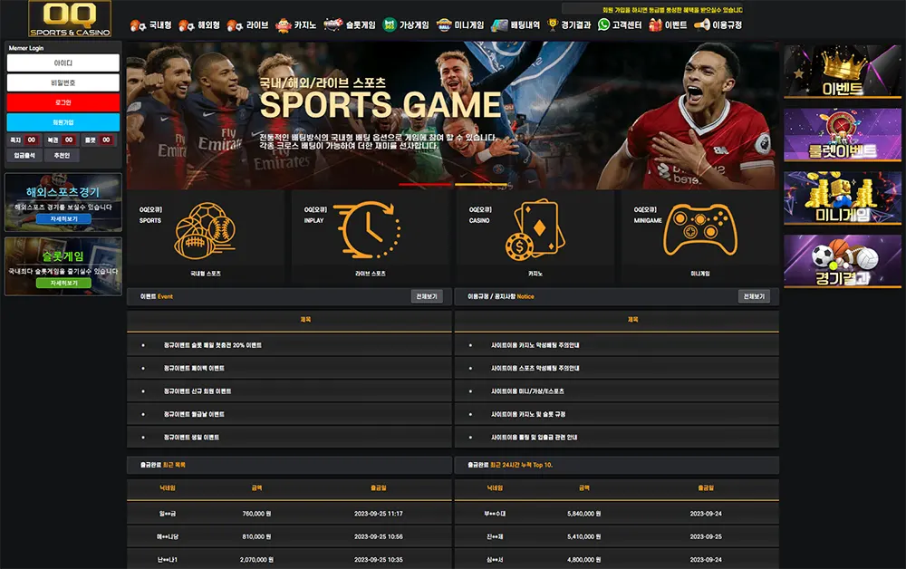Click the 미니게임 powerball icon
This screenshot has height=569, width=906.
pyautogui.click(x=444, y=24)
